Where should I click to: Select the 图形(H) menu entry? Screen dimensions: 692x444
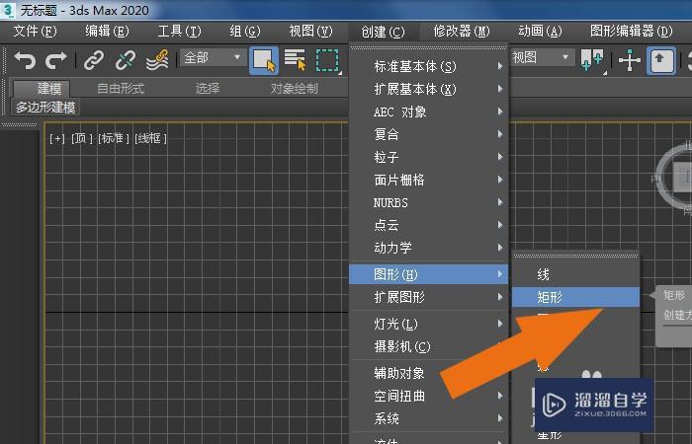click(x=428, y=274)
